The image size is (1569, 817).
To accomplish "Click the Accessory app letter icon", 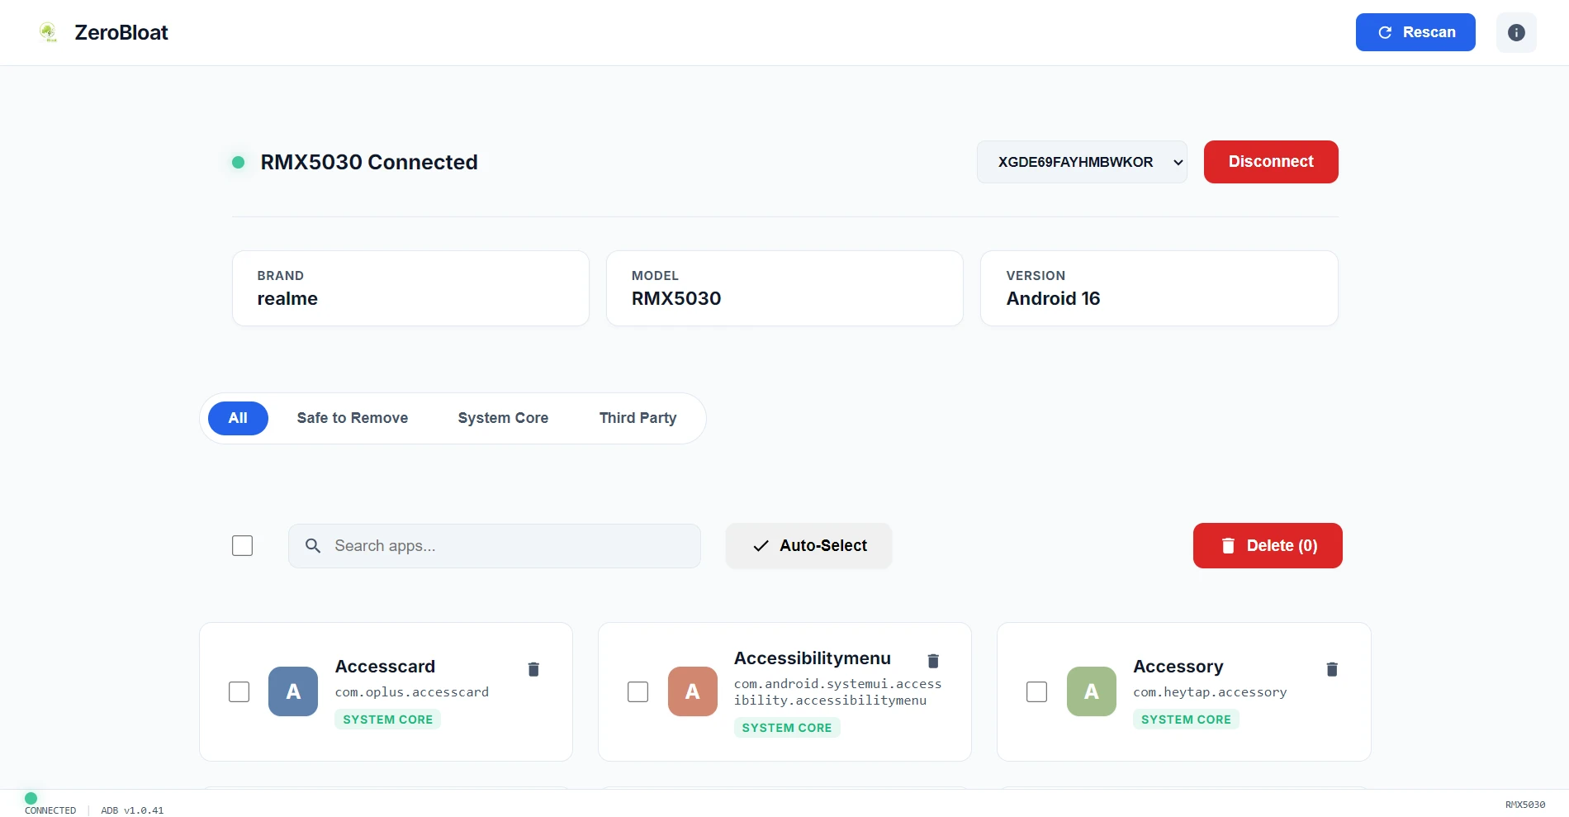I will pyautogui.click(x=1091, y=691).
